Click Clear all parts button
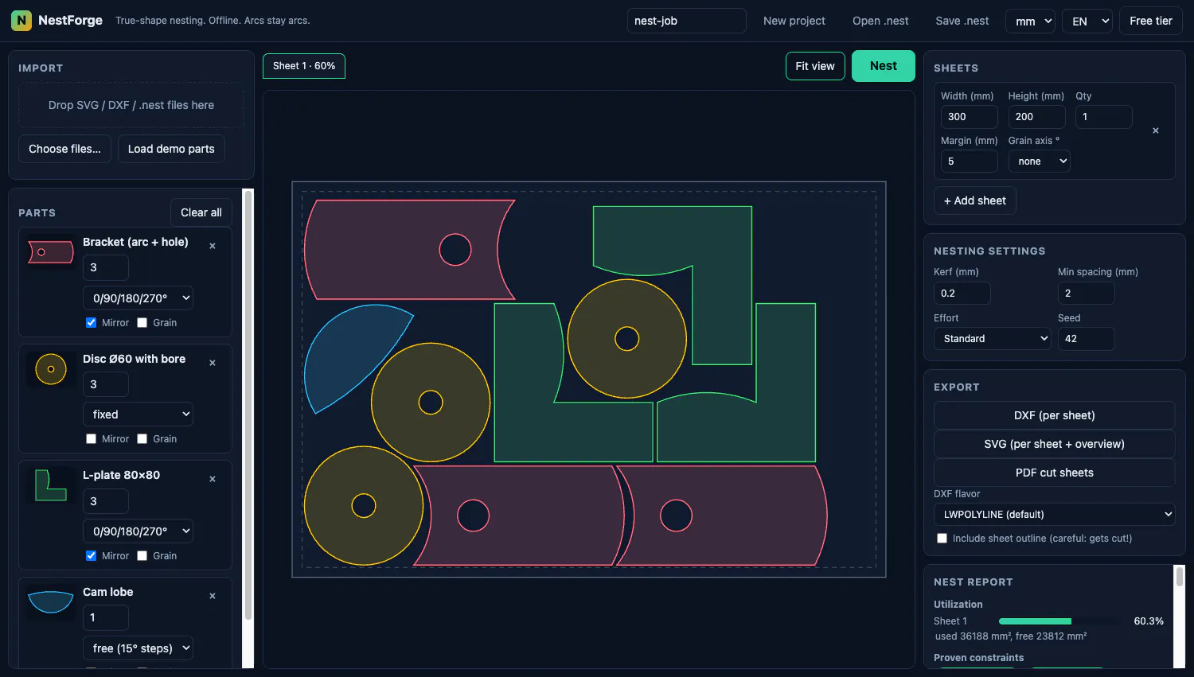The width and height of the screenshot is (1194, 677). click(x=201, y=212)
